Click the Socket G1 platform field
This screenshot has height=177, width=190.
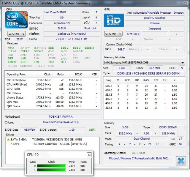[x=72, y=34]
